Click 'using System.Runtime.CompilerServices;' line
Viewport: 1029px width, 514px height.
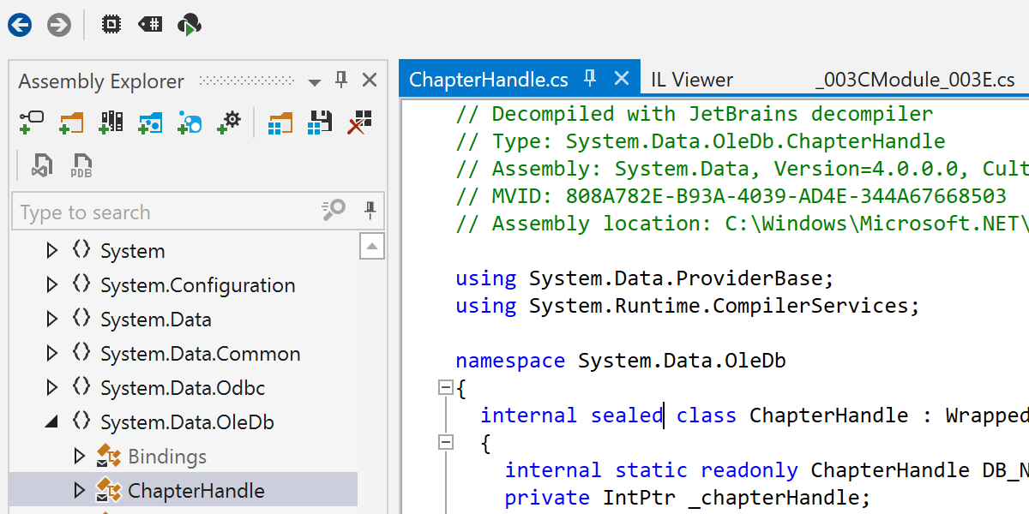[x=688, y=306]
